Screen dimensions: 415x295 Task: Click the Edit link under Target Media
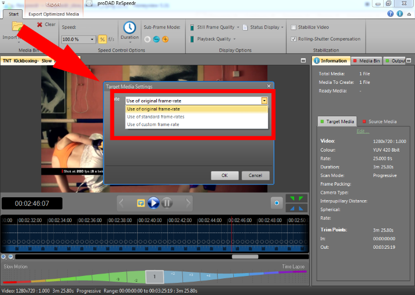point(362,131)
